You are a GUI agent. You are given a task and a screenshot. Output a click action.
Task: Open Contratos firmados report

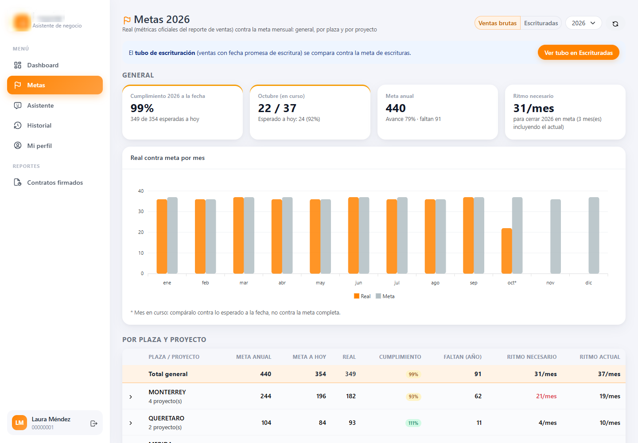[55, 183]
